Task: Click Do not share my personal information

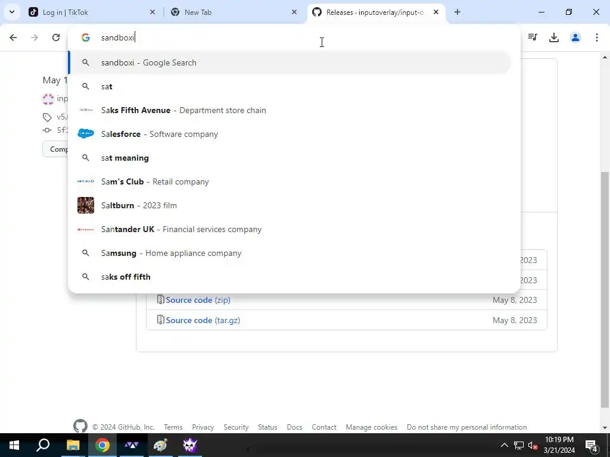Action: pos(467,427)
